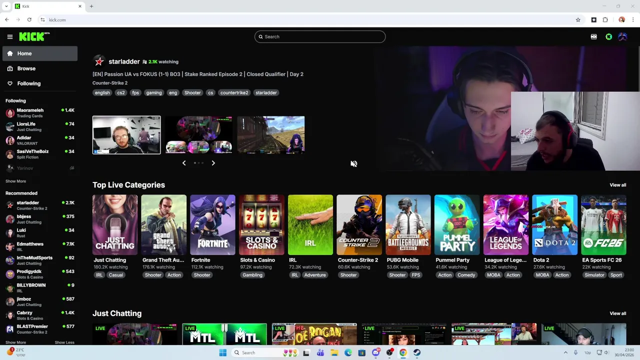The image size is (640, 360).
Task: Open Chrome profile avatar
Action: click(x=621, y=20)
